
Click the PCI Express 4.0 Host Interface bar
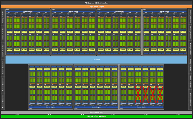pos(96,3)
